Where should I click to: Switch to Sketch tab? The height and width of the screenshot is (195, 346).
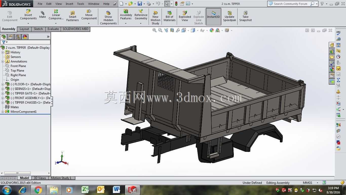(38, 29)
